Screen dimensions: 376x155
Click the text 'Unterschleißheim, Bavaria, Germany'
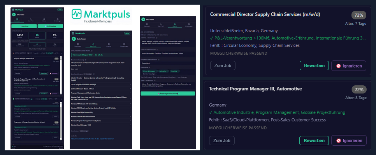pyautogui.click(x=244, y=31)
